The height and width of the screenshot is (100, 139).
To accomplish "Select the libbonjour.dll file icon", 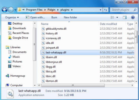I will [x=43, y=62].
